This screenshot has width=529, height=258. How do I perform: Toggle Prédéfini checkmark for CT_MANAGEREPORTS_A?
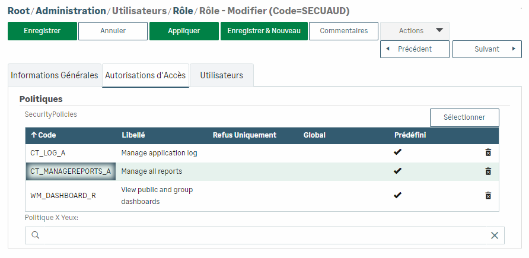tap(398, 171)
